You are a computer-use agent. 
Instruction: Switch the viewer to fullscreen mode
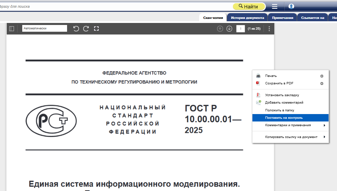[x=96, y=29]
